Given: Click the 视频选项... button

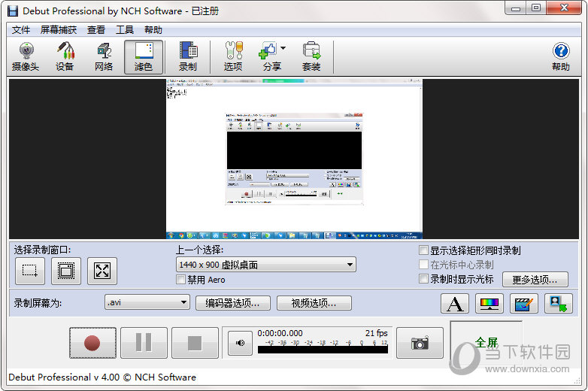Looking at the screenshot, I should pos(314,303).
